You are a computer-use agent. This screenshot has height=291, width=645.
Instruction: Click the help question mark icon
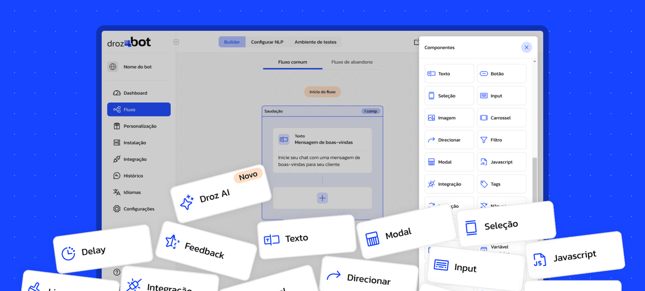117,272
